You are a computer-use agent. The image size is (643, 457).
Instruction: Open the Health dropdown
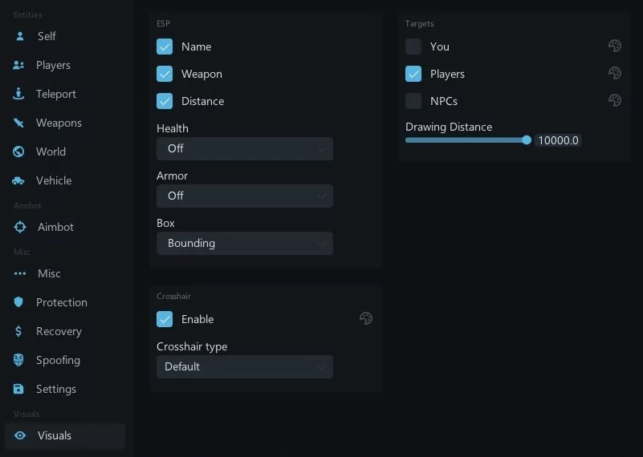[245, 148]
